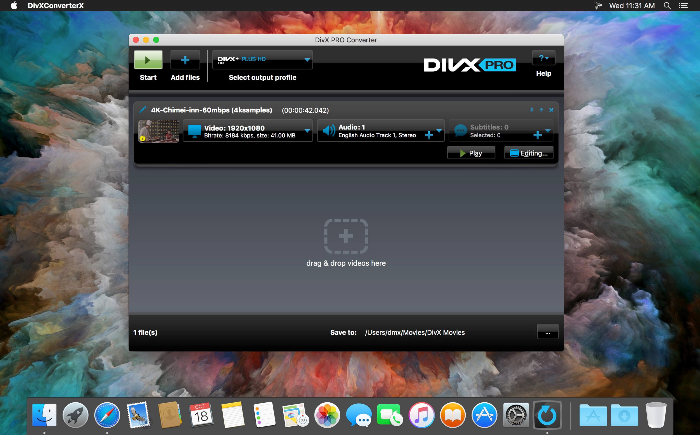Open FaceTime from the Dock
The width and height of the screenshot is (700, 435).
[390, 415]
